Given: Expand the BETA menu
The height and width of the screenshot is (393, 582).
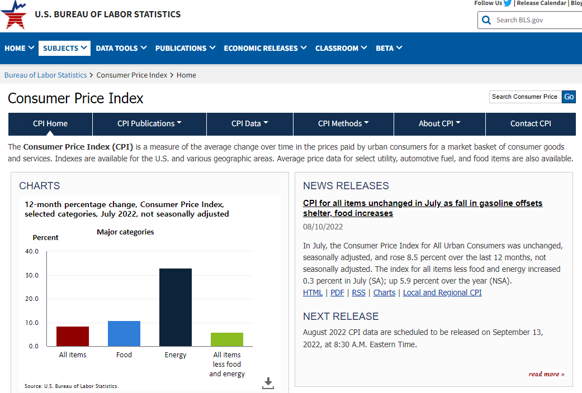Looking at the screenshot, I should coord(389,48).
